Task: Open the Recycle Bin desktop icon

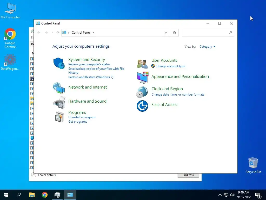Action: [253, 165]
